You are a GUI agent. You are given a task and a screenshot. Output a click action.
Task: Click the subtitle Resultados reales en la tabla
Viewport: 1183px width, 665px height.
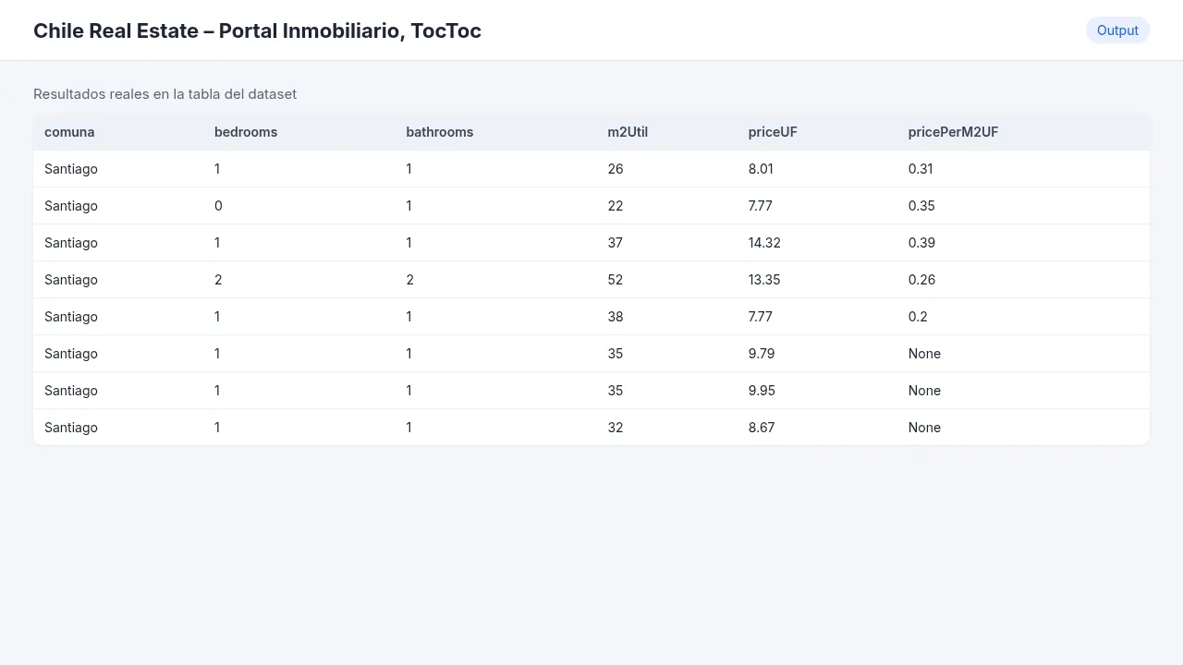pos(165,94)
